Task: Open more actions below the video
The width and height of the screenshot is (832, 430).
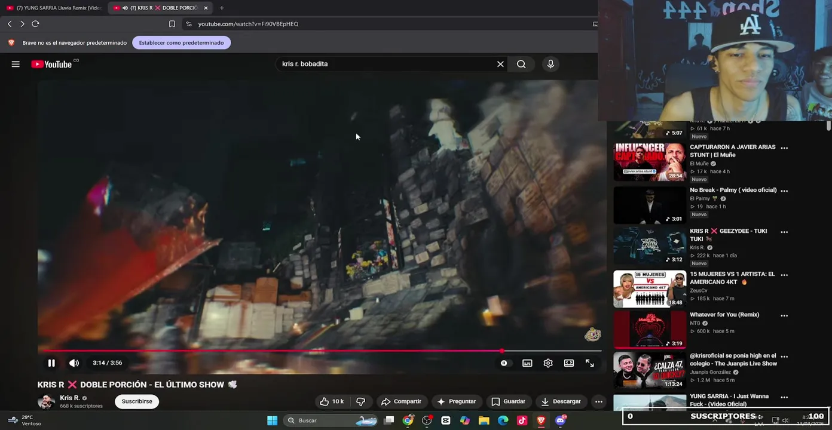Action: (x=598, y=401)
